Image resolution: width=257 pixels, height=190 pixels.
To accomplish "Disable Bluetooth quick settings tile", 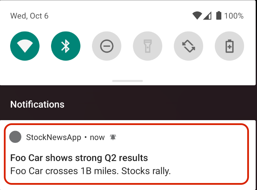I will click(x=66, y=46).
